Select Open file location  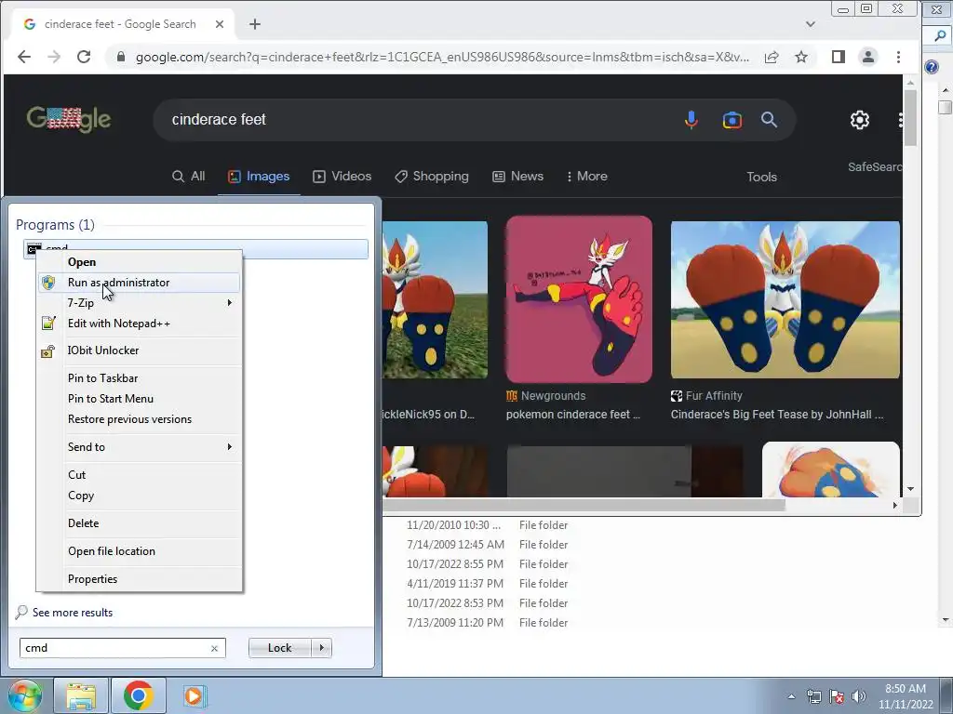pos(140,551)
